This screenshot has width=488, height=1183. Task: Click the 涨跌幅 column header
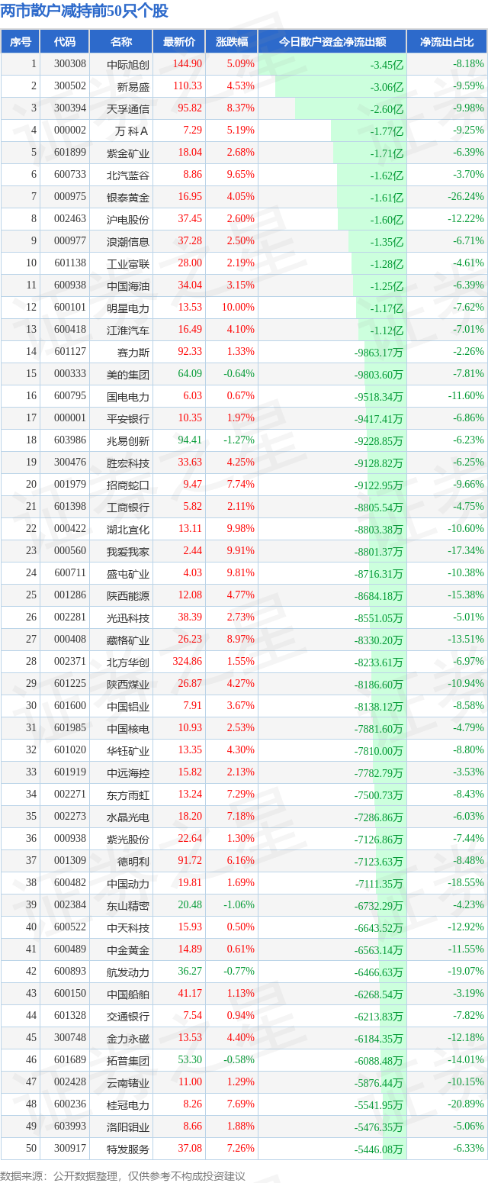pyautogui.click(x=232, y=42)
